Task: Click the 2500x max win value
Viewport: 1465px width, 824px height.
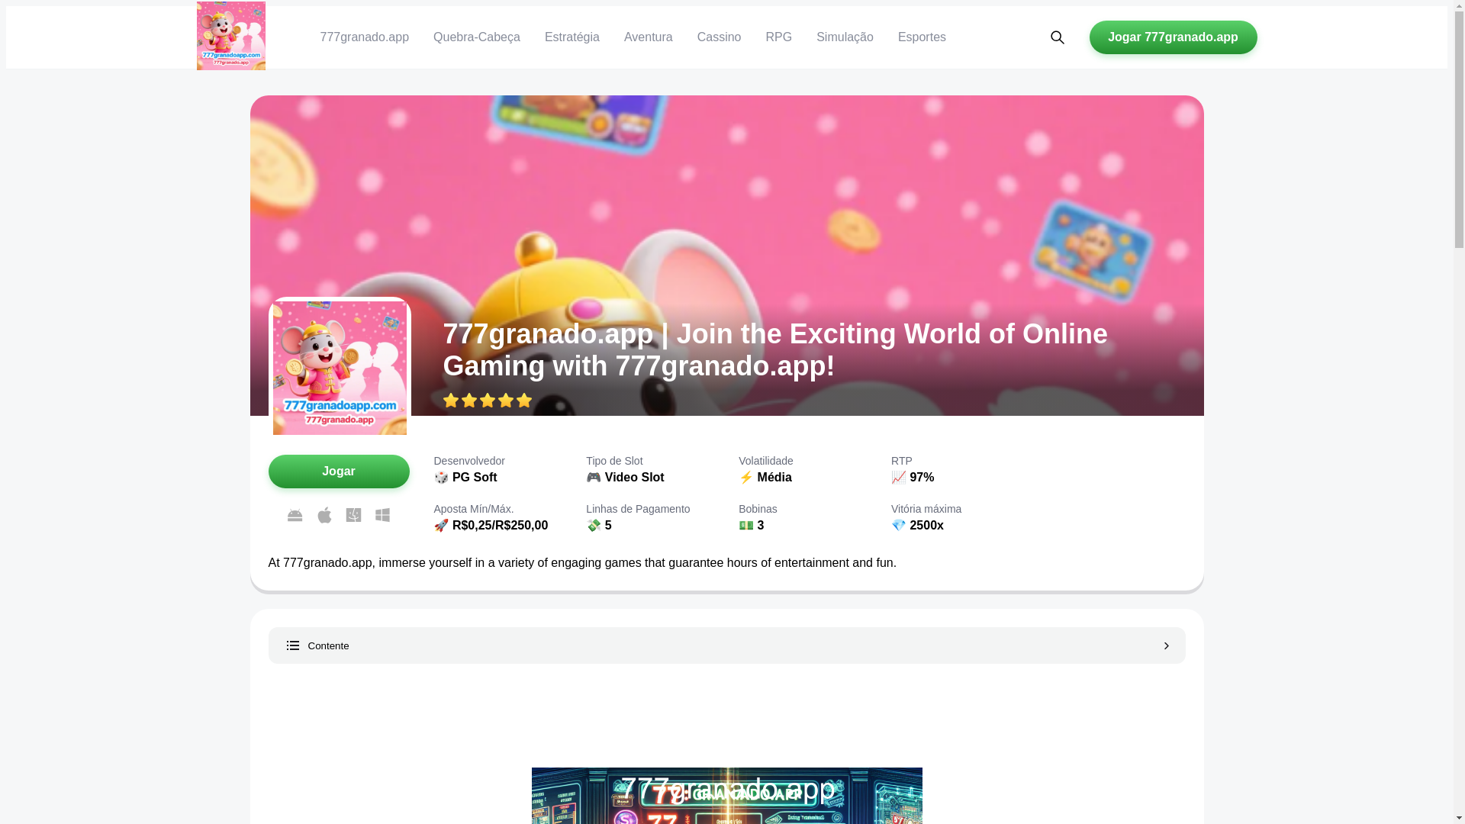Action: [x=926, y=526]
